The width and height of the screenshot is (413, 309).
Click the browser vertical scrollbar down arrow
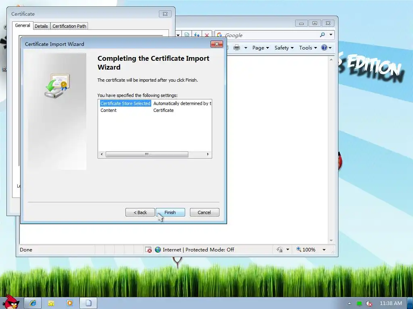click(x=331, y=241)
